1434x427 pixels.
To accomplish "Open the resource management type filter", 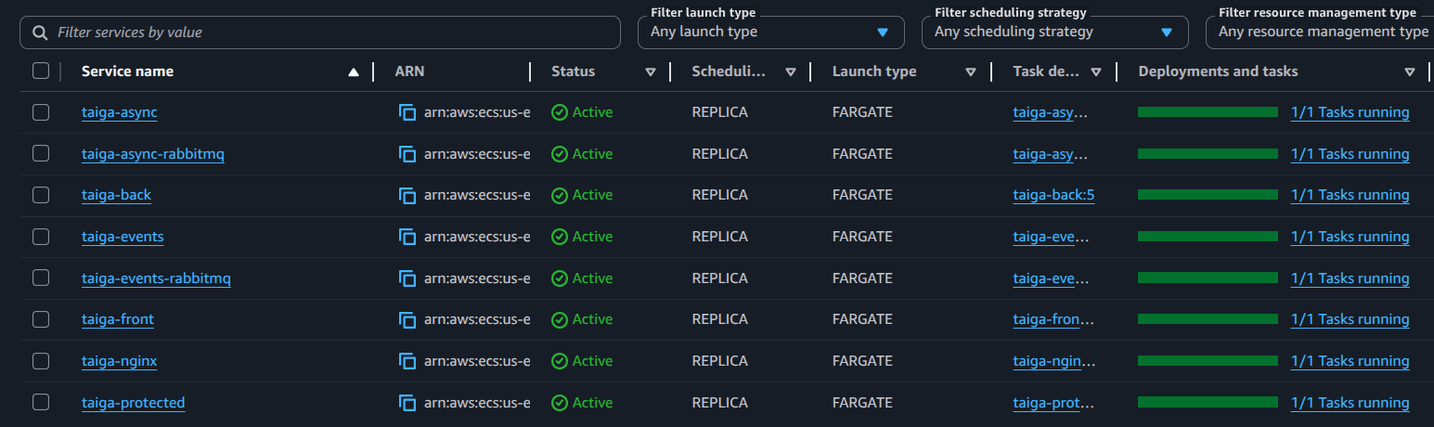I will pyautogui.click(x=1322, y=32).
